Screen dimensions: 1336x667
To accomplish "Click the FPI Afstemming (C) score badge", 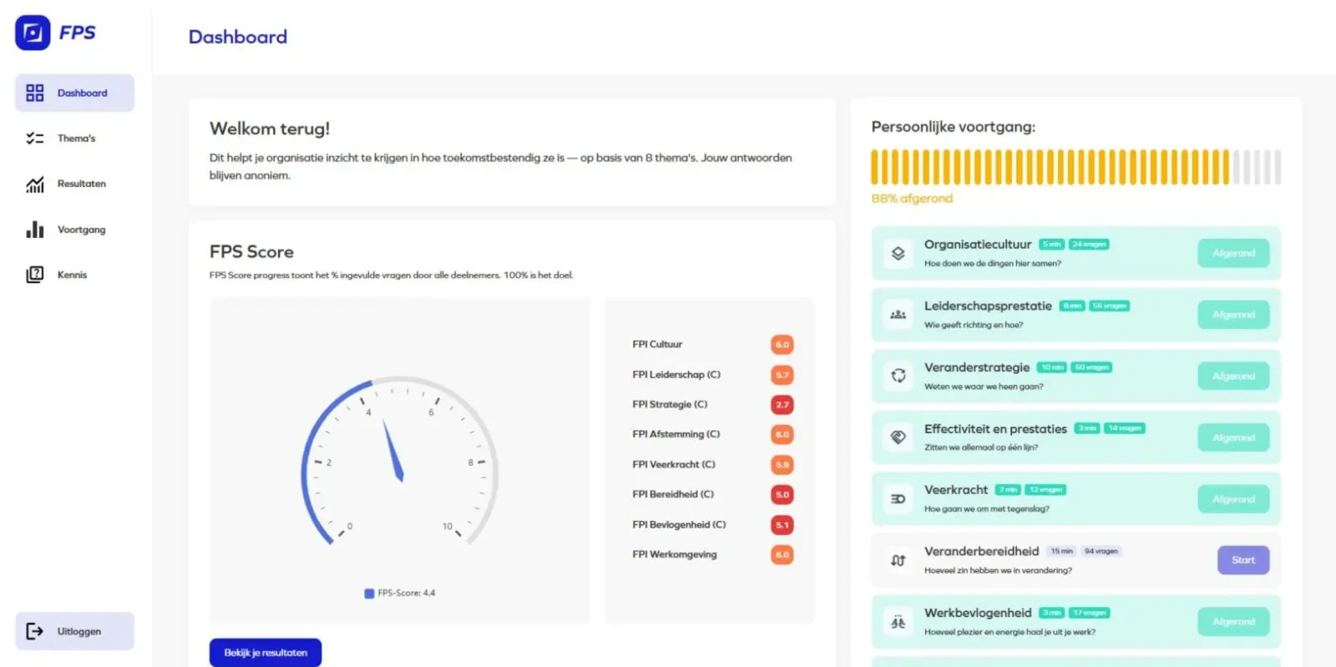I will [782, 435].
